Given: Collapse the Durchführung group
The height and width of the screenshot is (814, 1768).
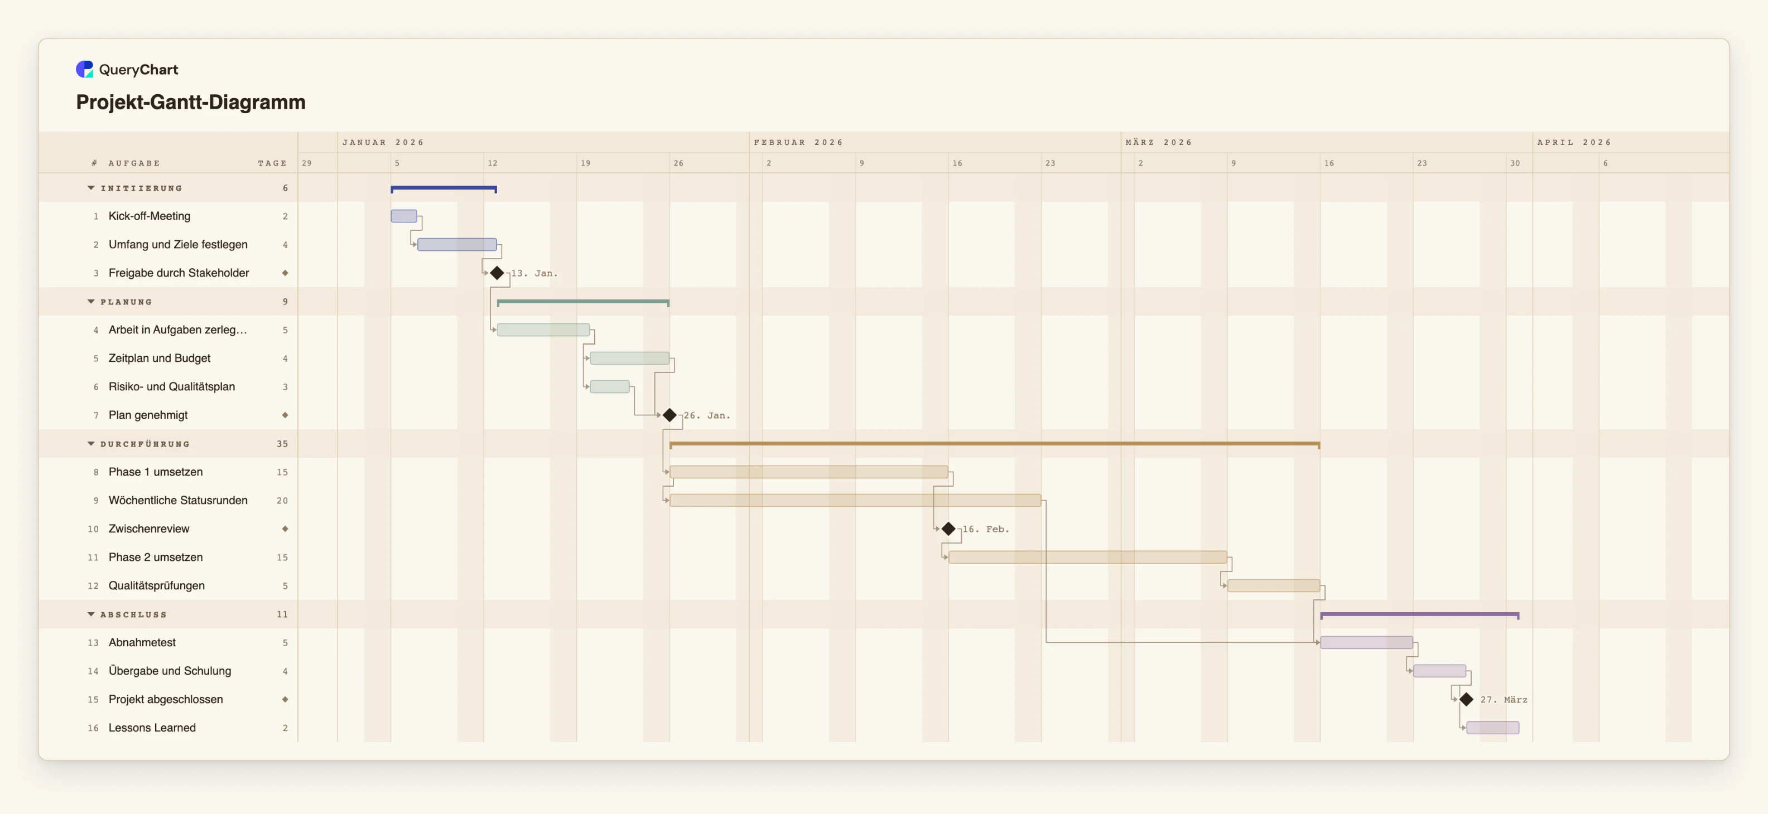Looking at the screenshot, I should pyautogui.click(x=90, y=444).
